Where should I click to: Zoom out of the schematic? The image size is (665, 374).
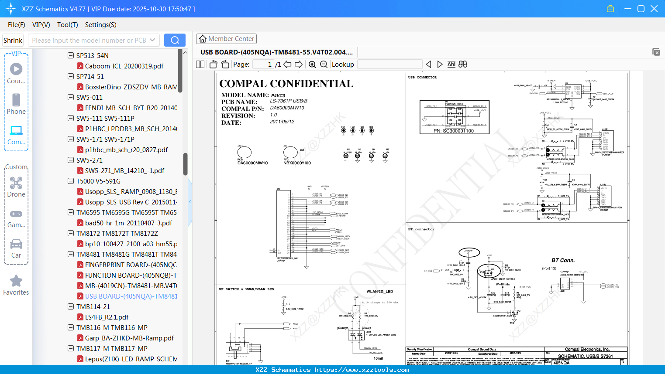pos(324,64)
